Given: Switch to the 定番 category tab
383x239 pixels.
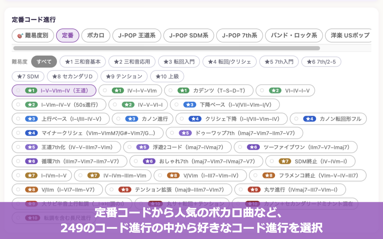Looking at the screenshot, I should point(68,36).
